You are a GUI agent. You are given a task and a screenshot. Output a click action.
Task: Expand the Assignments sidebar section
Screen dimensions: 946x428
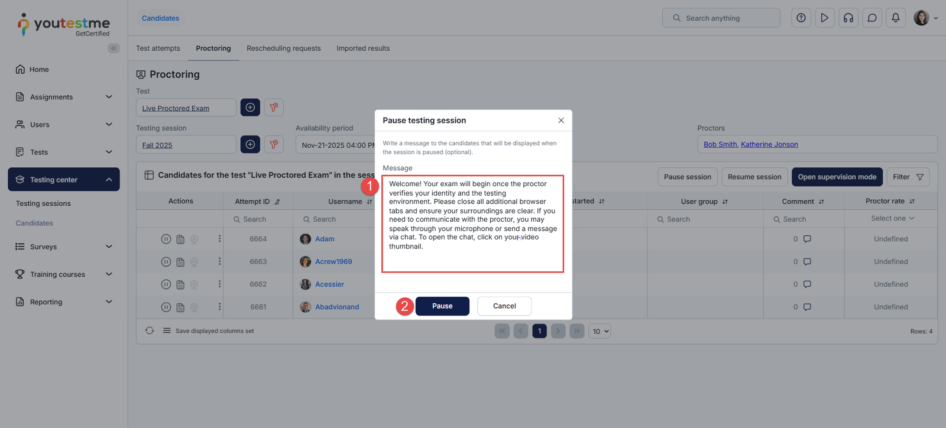[64, 97]
